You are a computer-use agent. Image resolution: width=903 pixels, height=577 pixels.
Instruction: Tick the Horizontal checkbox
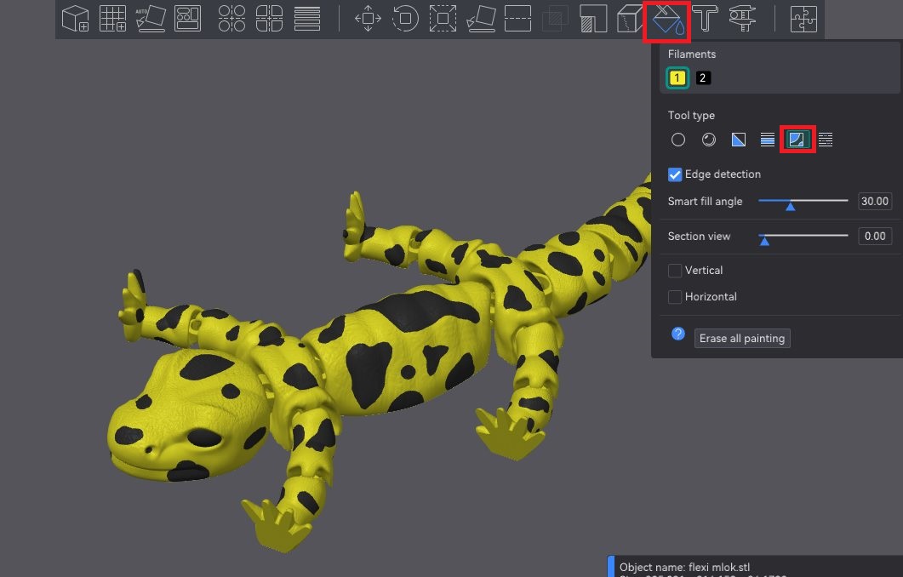[676, 297]
